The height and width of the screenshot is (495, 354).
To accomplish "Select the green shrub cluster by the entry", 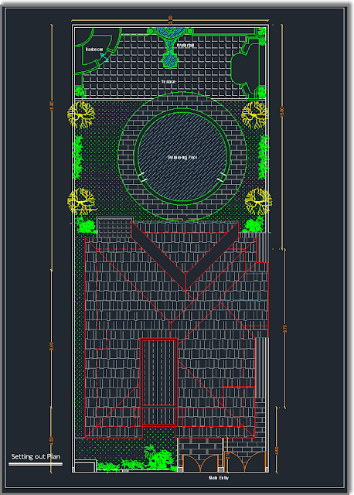I will [x=160, y=459].
